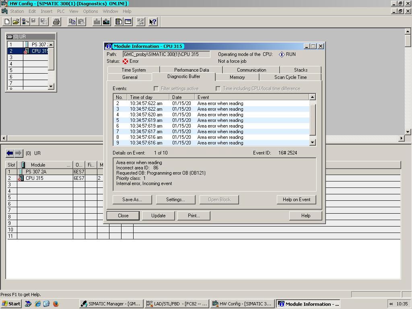Click the back navigation arrow above slot table

10,153
